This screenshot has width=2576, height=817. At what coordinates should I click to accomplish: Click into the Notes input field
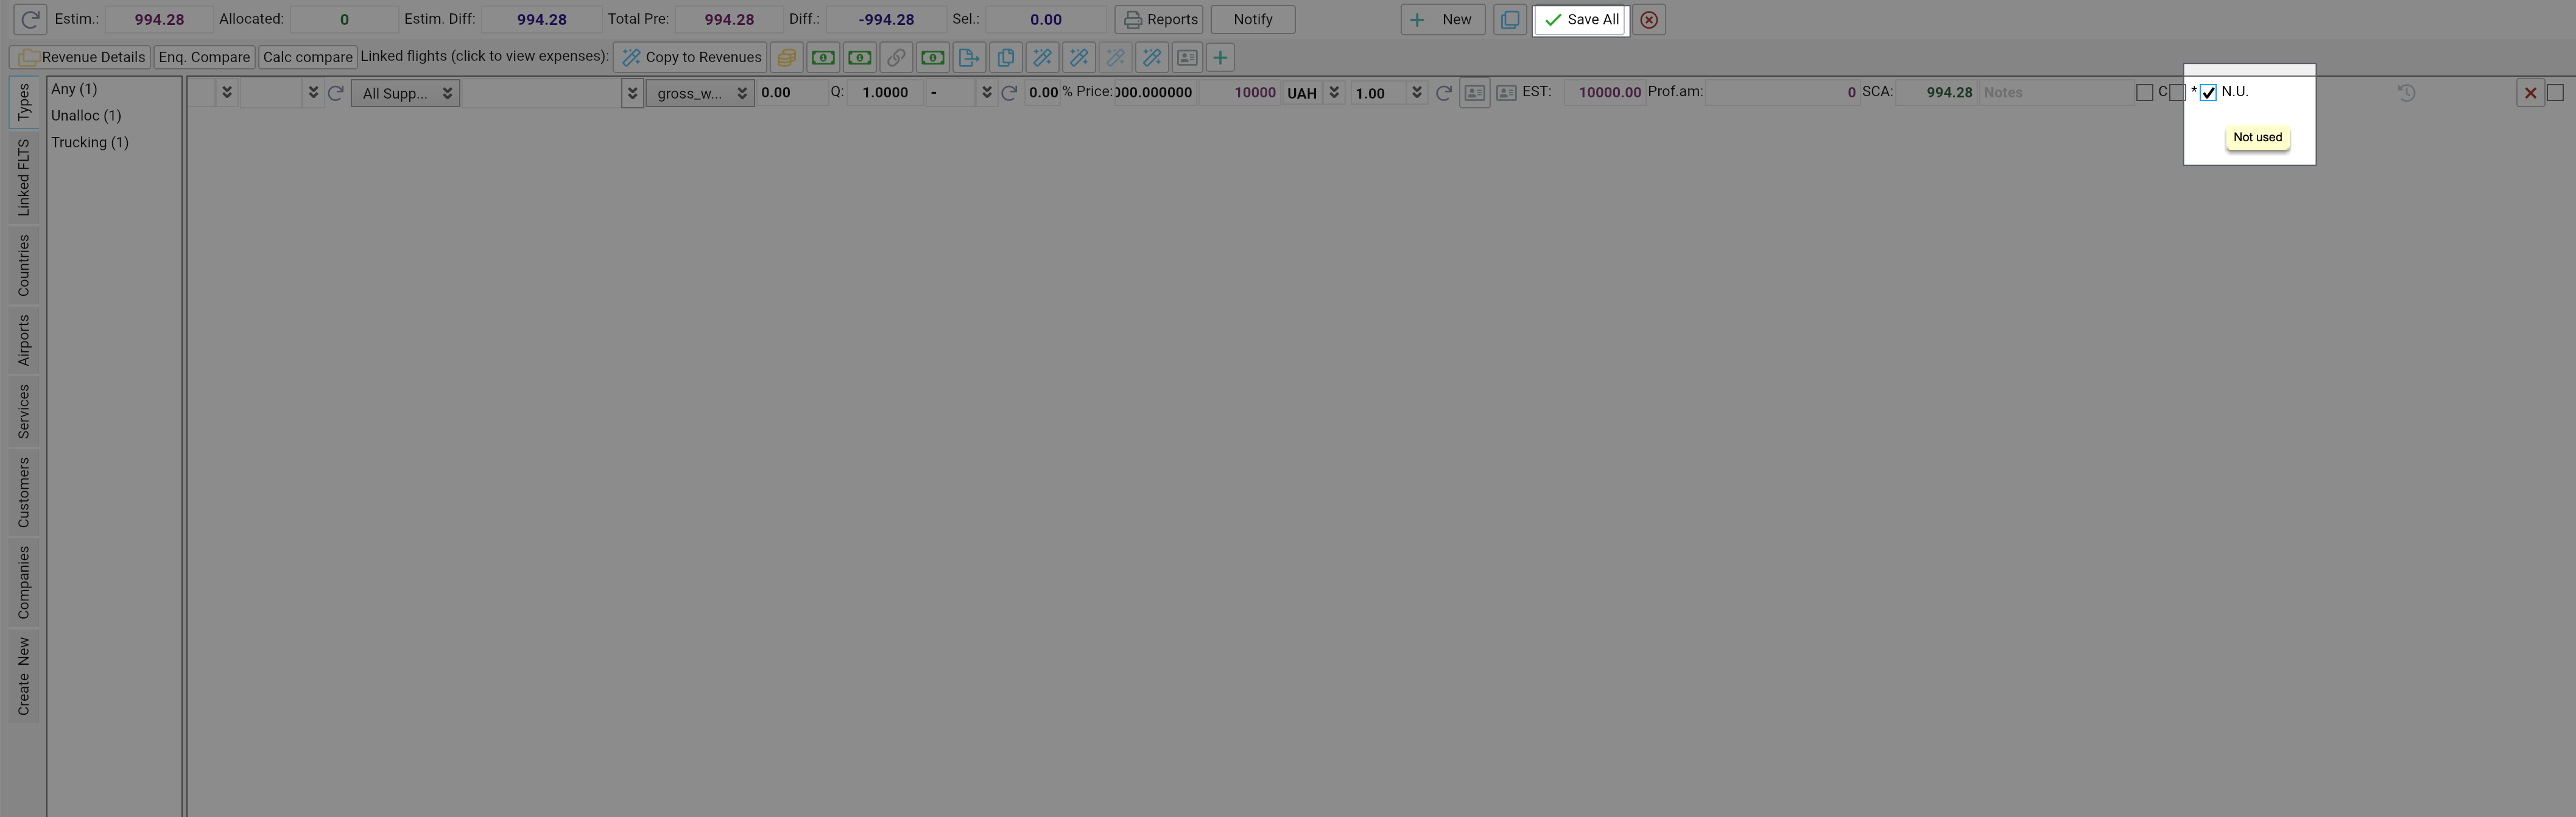2055,93
